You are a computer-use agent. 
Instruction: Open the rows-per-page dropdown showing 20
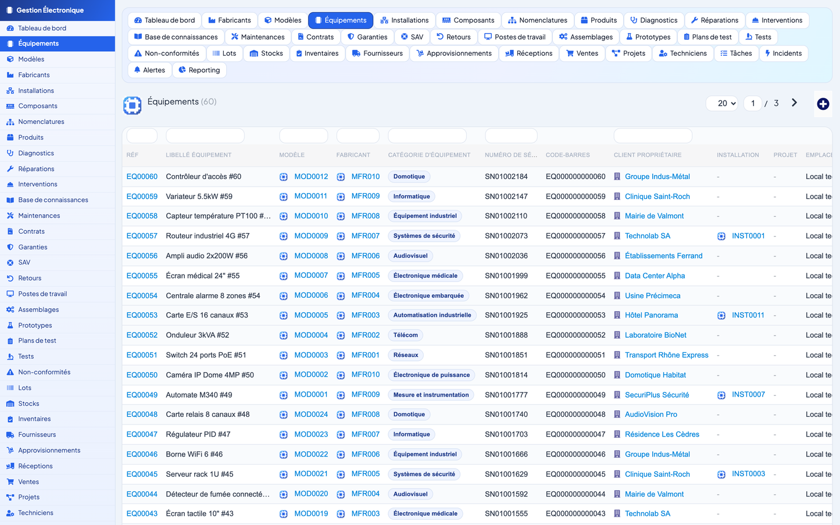pos(723,103)
